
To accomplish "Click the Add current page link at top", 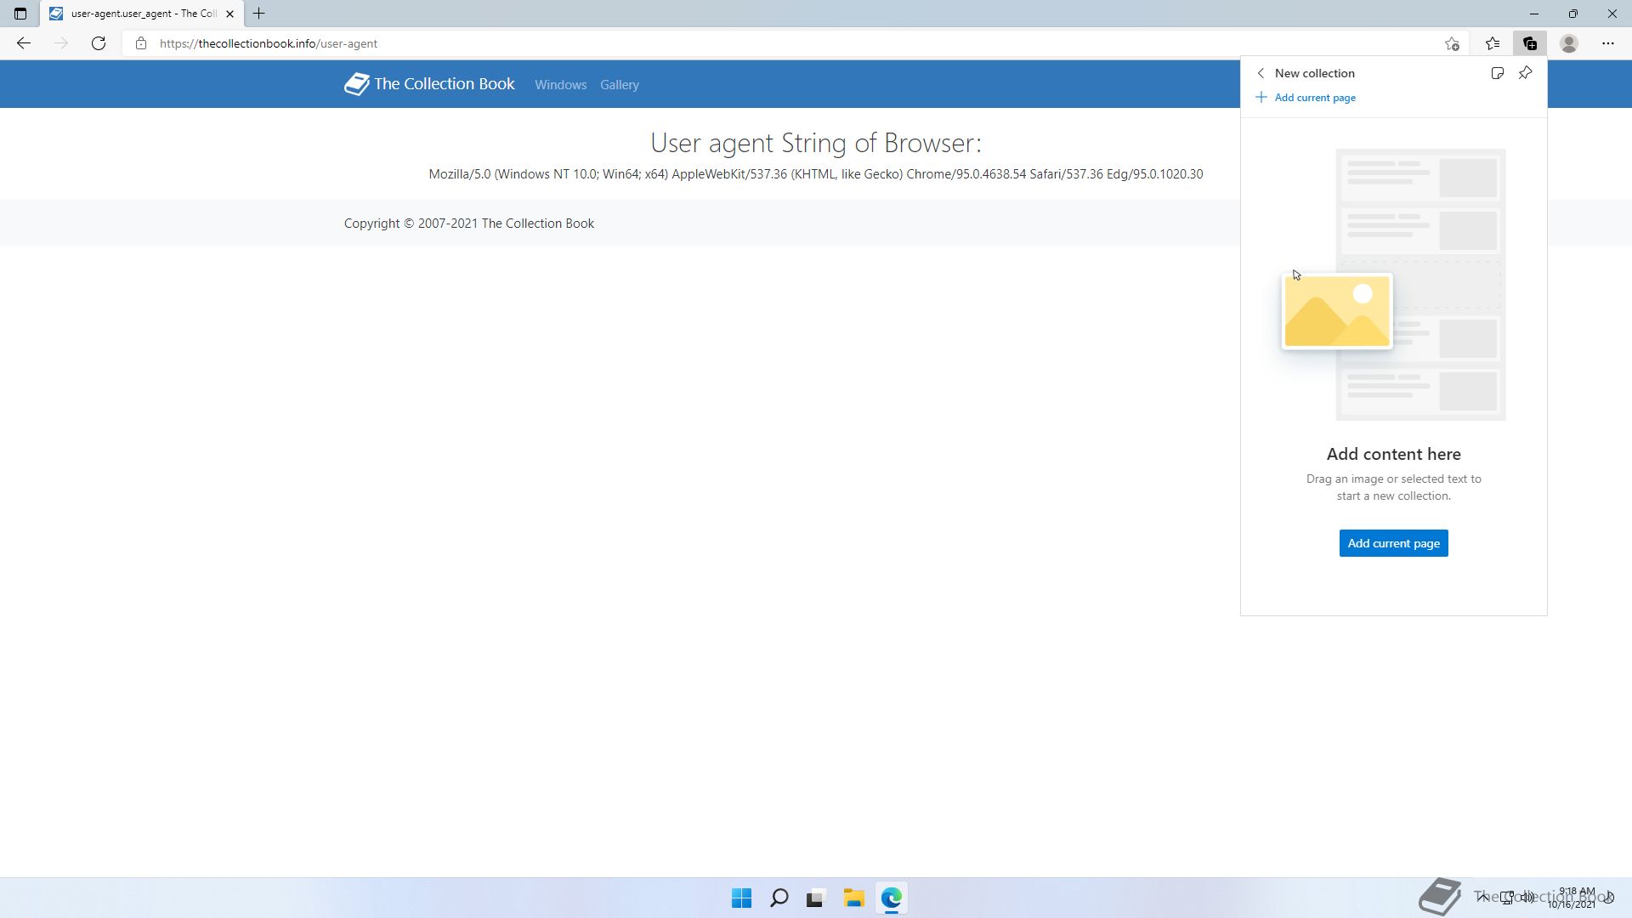I will 1306,98.
